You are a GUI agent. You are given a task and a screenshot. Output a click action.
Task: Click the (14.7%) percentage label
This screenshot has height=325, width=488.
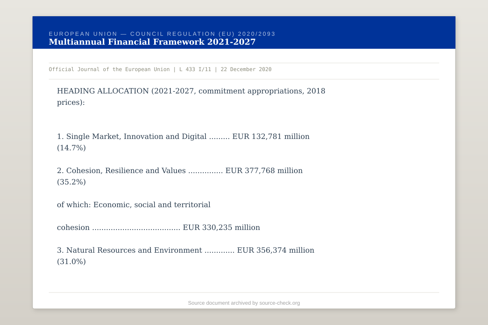tap(72, 148)
